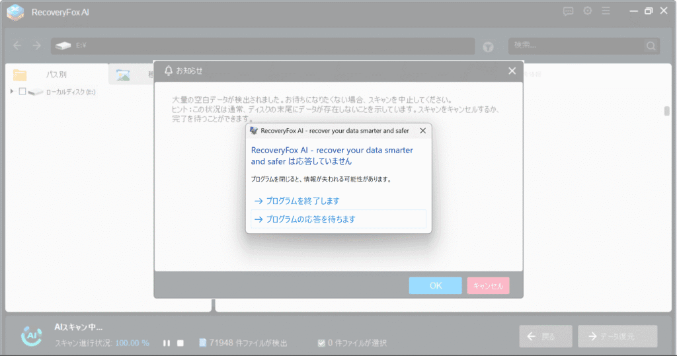Screen dimensions: 677x356
Task: Click キャンセル in the notice dialog
Action: pyautogui.click(x=488, y=286)
